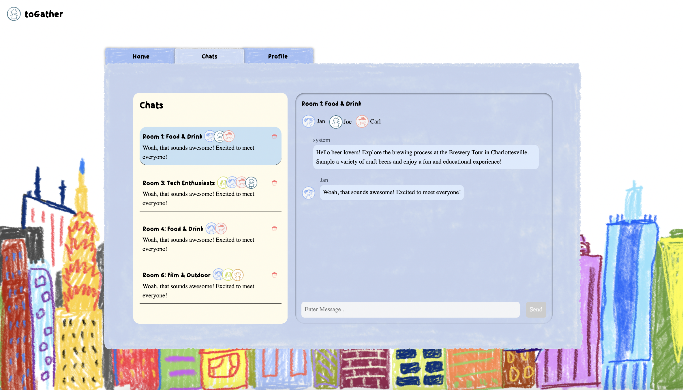Image resolution: width=683 pixels, height=390 pixels.
Task: Click Joe's avatar in room members header
Action: point(336,122)
